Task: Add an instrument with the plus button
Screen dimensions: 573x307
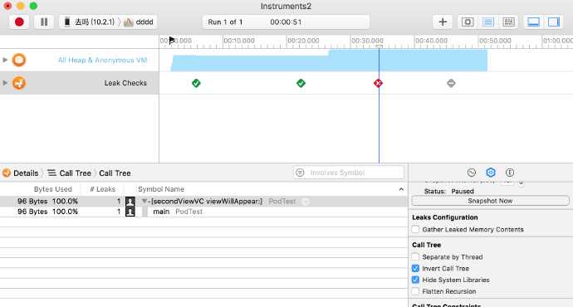Action: point(443,22)
